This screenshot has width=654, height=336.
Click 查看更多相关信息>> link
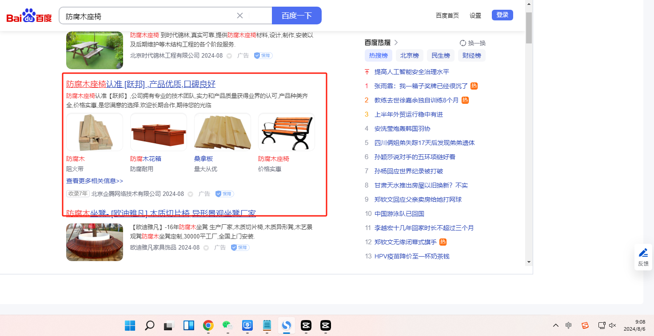tap(95, 181)
